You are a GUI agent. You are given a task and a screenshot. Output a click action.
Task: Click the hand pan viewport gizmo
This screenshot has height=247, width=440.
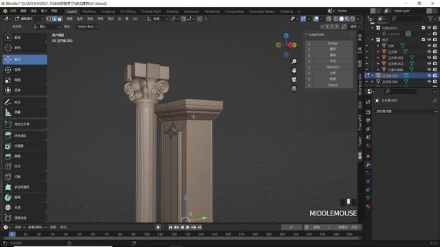[x=294, y=70]
